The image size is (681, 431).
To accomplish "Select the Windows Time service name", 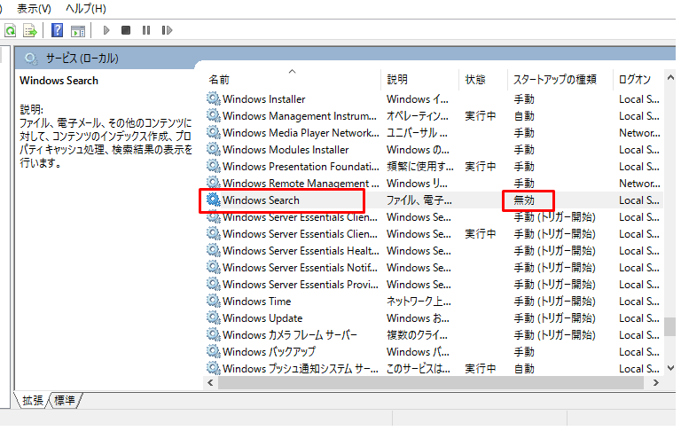I will (x=256, y=302).
